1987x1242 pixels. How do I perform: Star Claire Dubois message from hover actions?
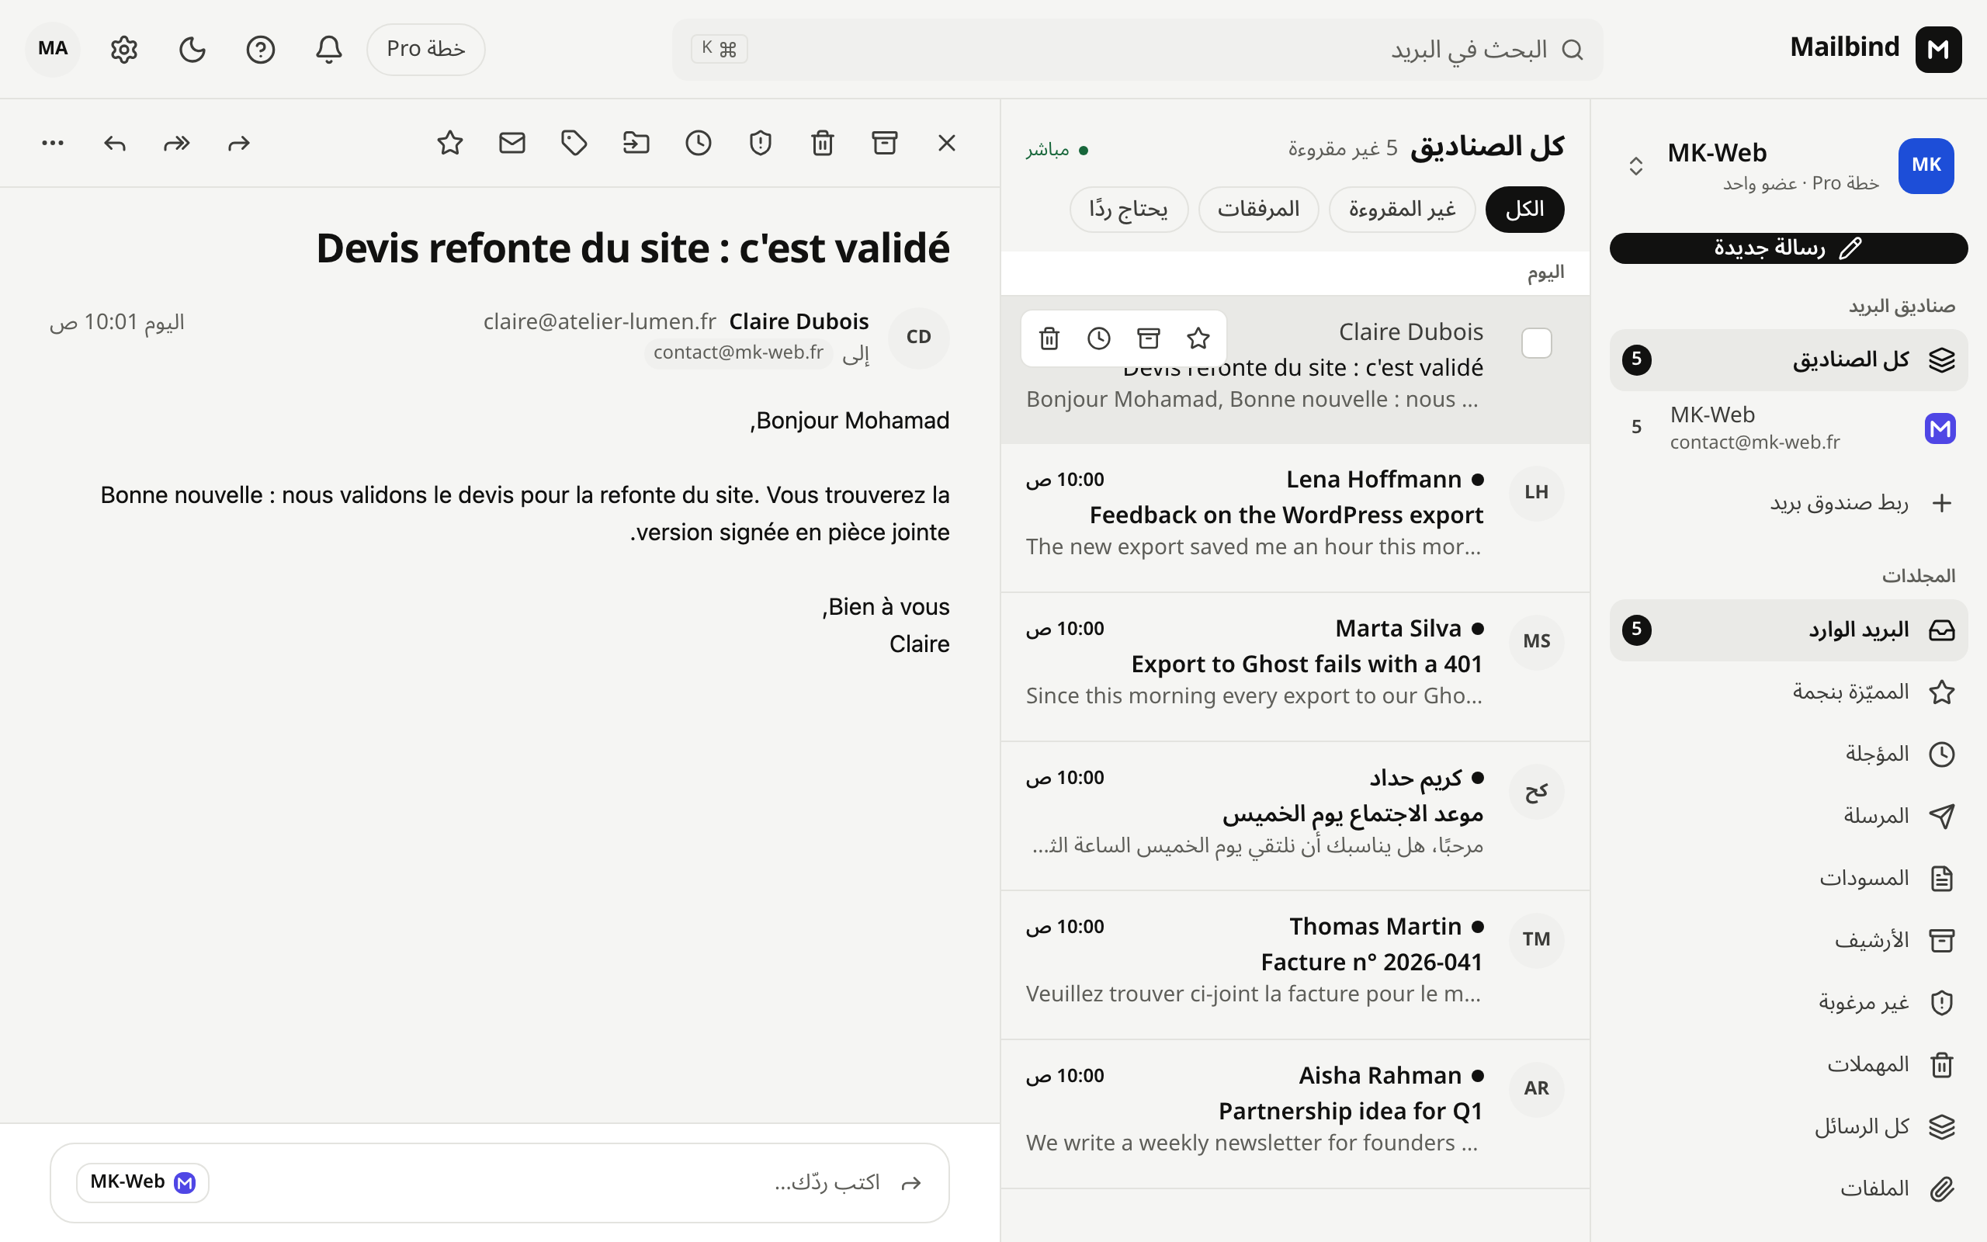click(1198, 338)
